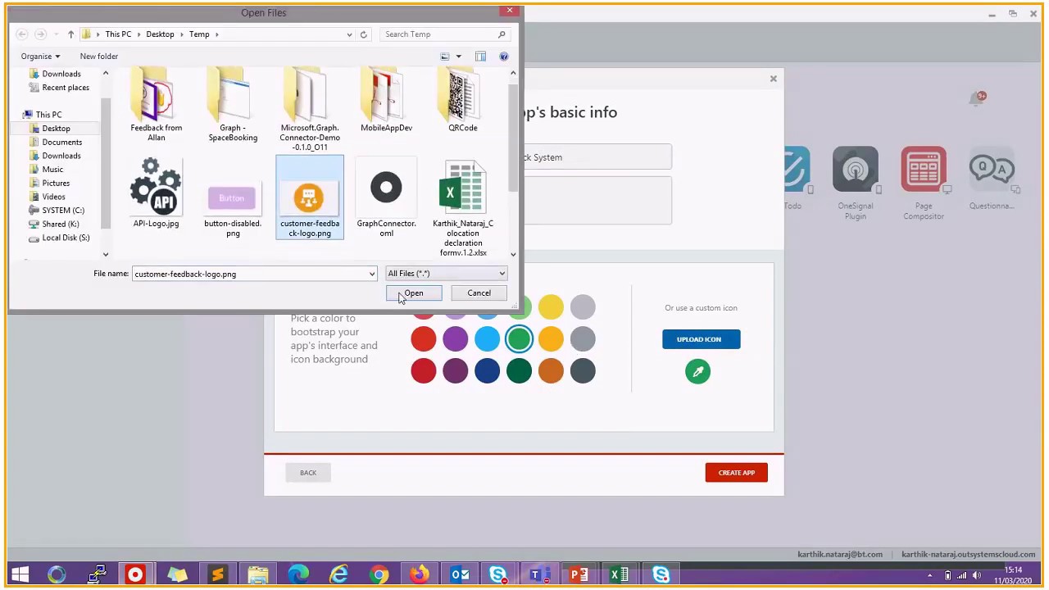Select Documents in navigation tree
Screen dimensions: 1049x590
(61, 143)
